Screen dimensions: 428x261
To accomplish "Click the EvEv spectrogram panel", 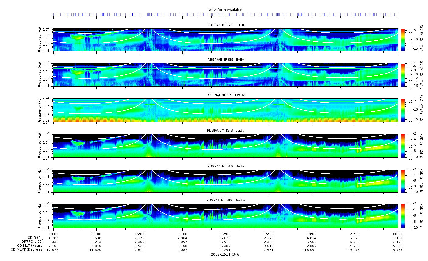I will pos(226,75).
